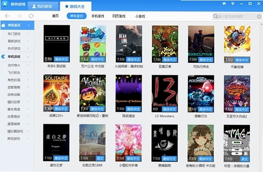Viewport: 263px width, 172px height.
Task: Expand the 角色扮演 category arrow
Action: pos(28,80)
